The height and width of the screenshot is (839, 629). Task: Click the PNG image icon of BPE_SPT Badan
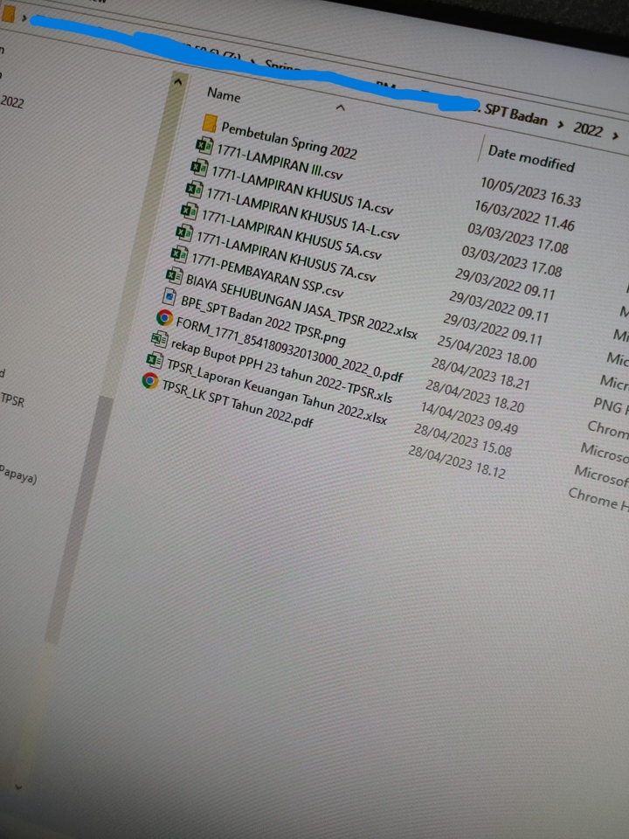click(x=169, y=296)
